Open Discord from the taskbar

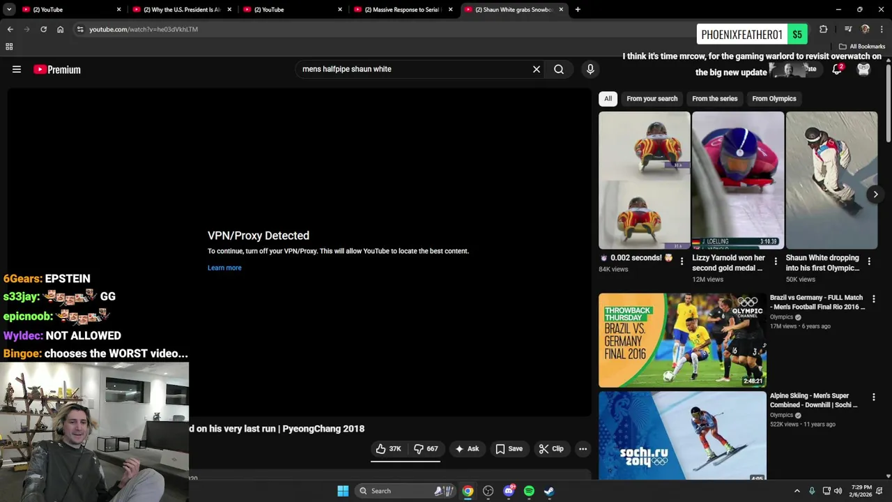[x=509, y=491]
